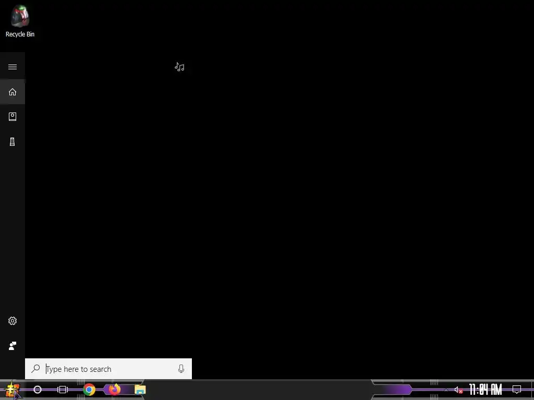Open Task View on the taskbar
The image size is (534, 400).
pyautogui.click(x=63, y=390)
